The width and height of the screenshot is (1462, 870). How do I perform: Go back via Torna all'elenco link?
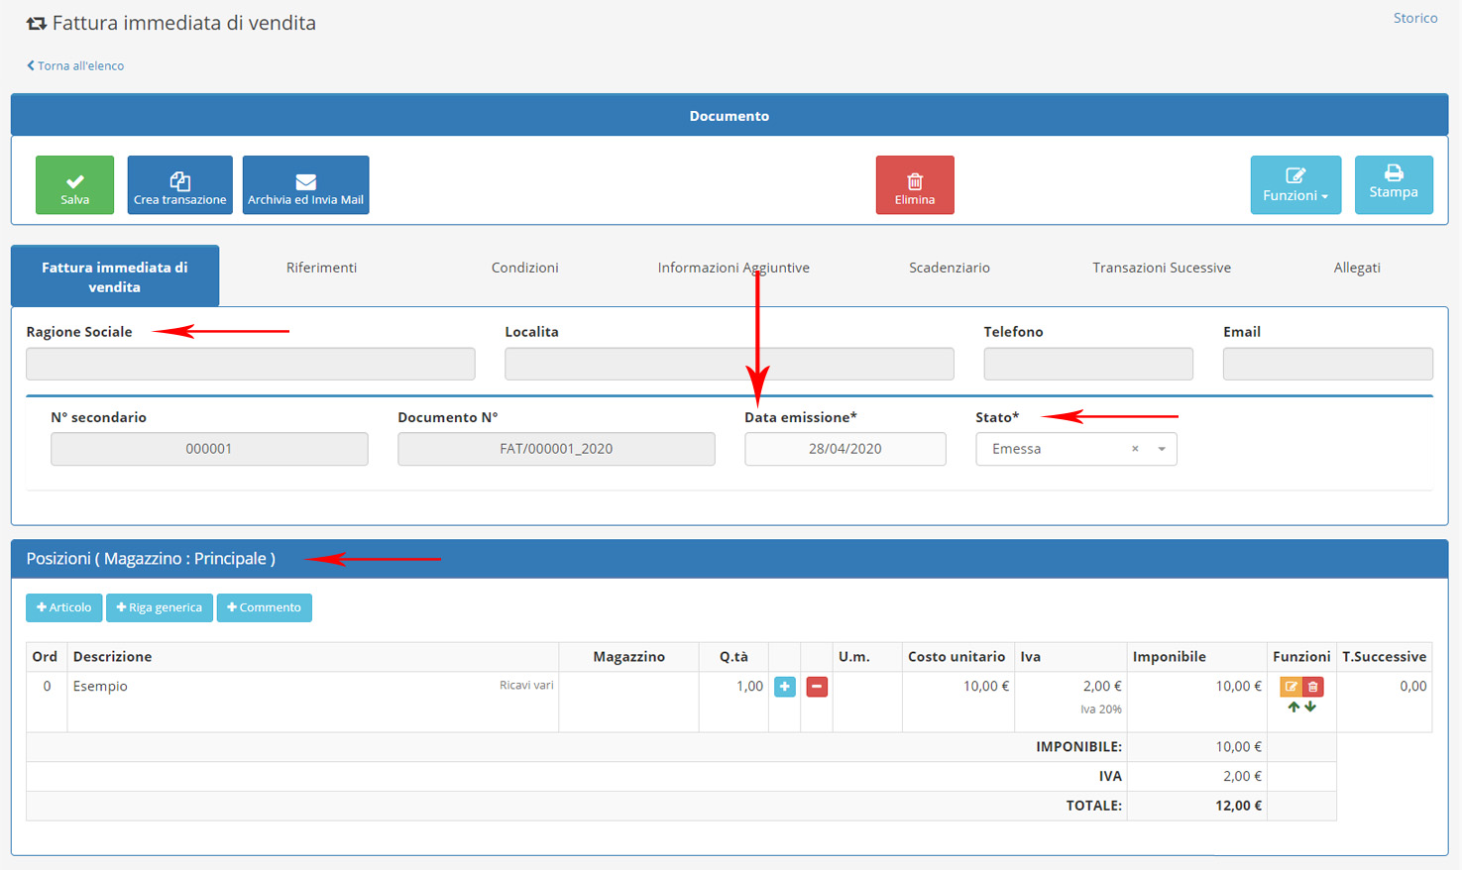pos(75,65)
